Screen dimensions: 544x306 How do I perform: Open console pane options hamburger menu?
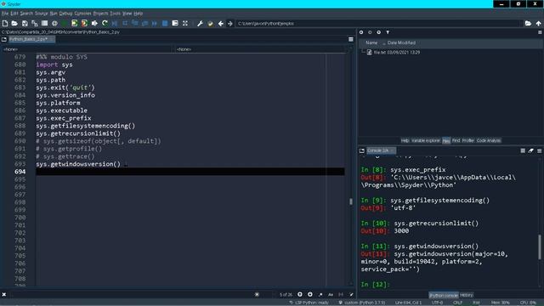[x=540, y=150]
